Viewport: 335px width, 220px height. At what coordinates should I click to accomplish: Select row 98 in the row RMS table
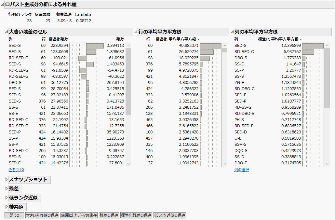(150, 58)
